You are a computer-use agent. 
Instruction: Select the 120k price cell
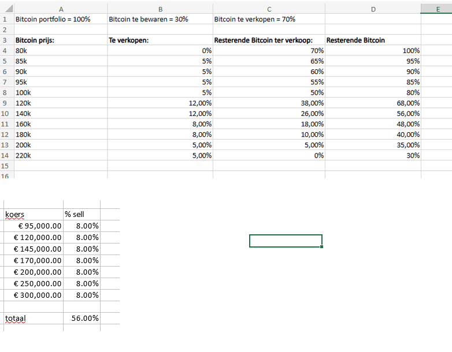tap(61, 103)
